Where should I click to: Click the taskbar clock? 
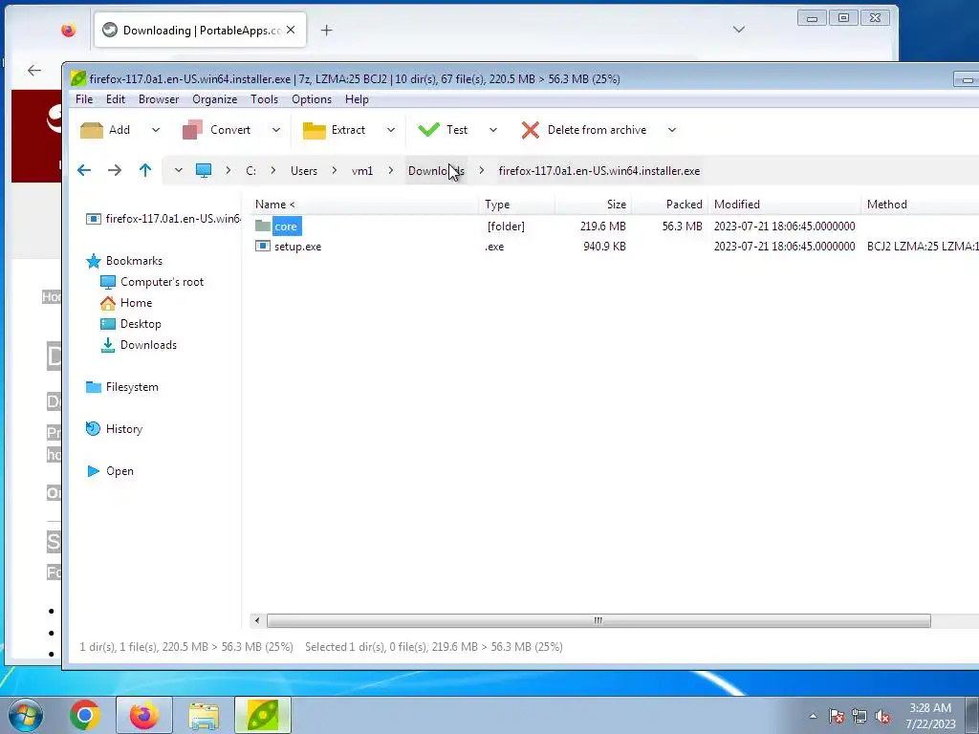click(x=930, y=716)
